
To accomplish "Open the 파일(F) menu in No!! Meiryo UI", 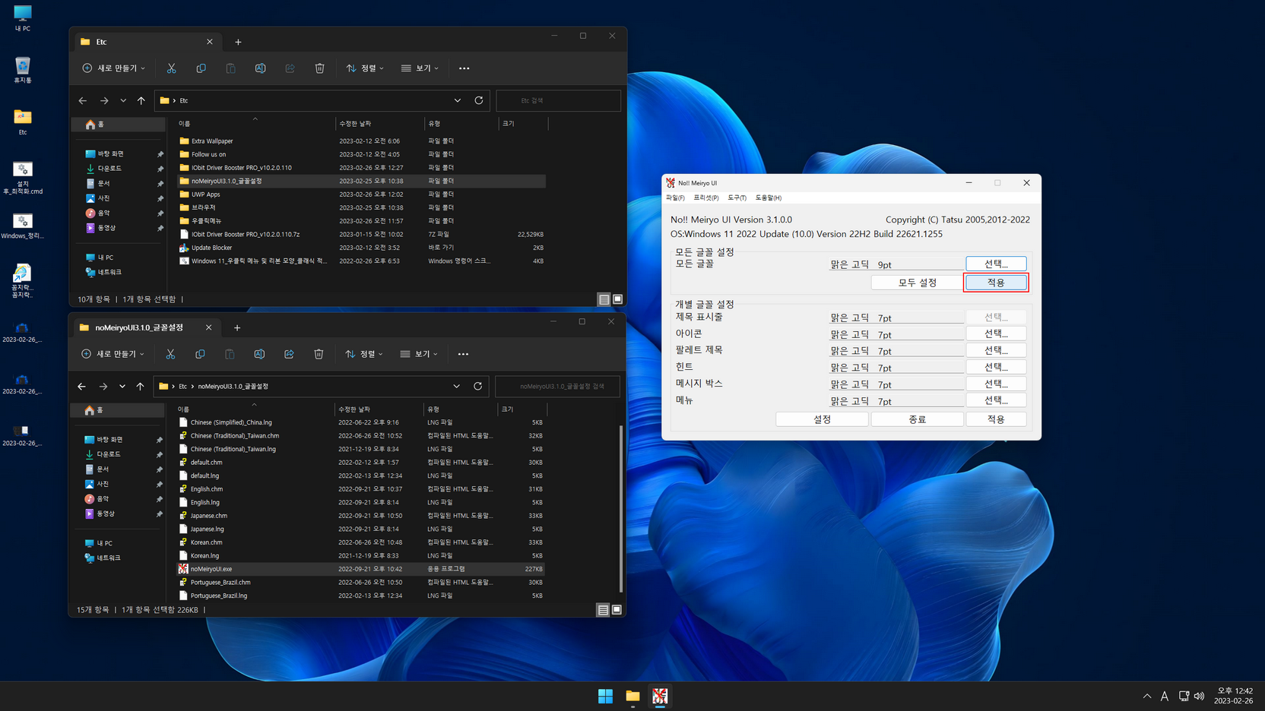I will click(675, 197).
